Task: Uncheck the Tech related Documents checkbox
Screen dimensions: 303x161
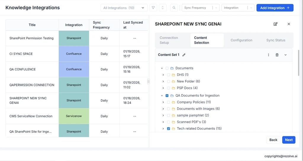Action: (168, 129)
